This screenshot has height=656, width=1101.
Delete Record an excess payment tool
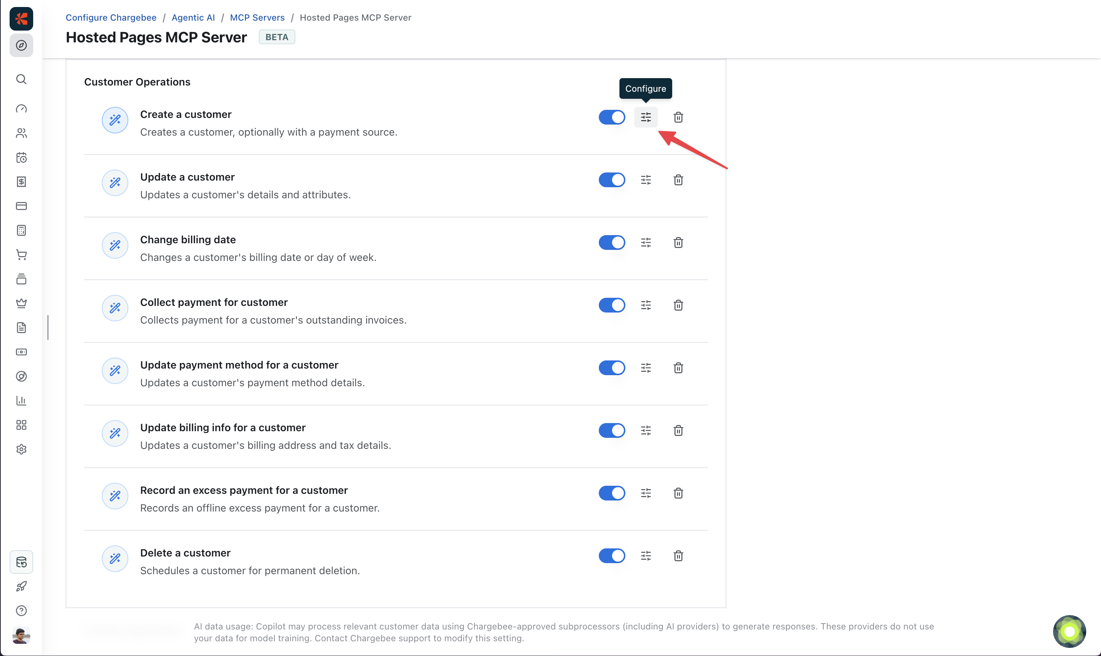click(678, 493)
